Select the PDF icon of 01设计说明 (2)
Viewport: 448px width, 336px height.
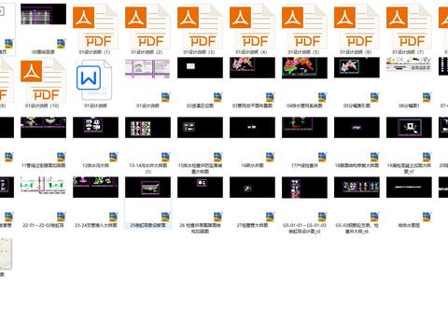147,26
